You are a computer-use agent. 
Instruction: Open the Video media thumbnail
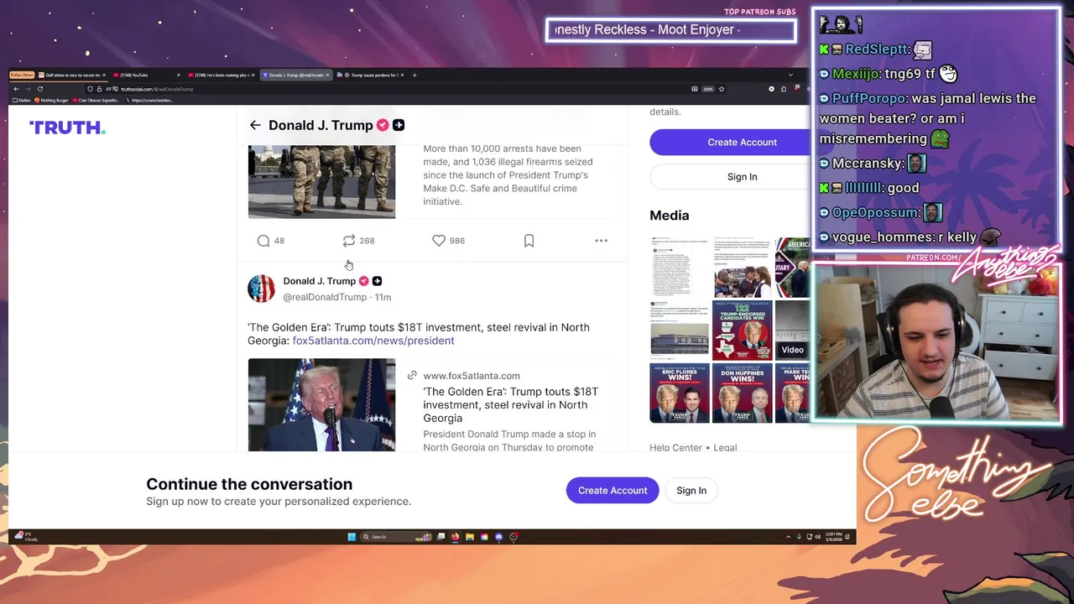(792, 331)
